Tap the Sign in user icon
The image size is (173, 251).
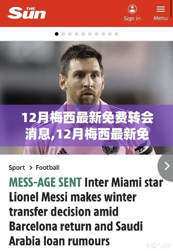pos(132,9)
